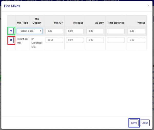Focus the empty Time Batched field in the new mix row
Viewport: 154px width, 130px height.
pos(116,31)
